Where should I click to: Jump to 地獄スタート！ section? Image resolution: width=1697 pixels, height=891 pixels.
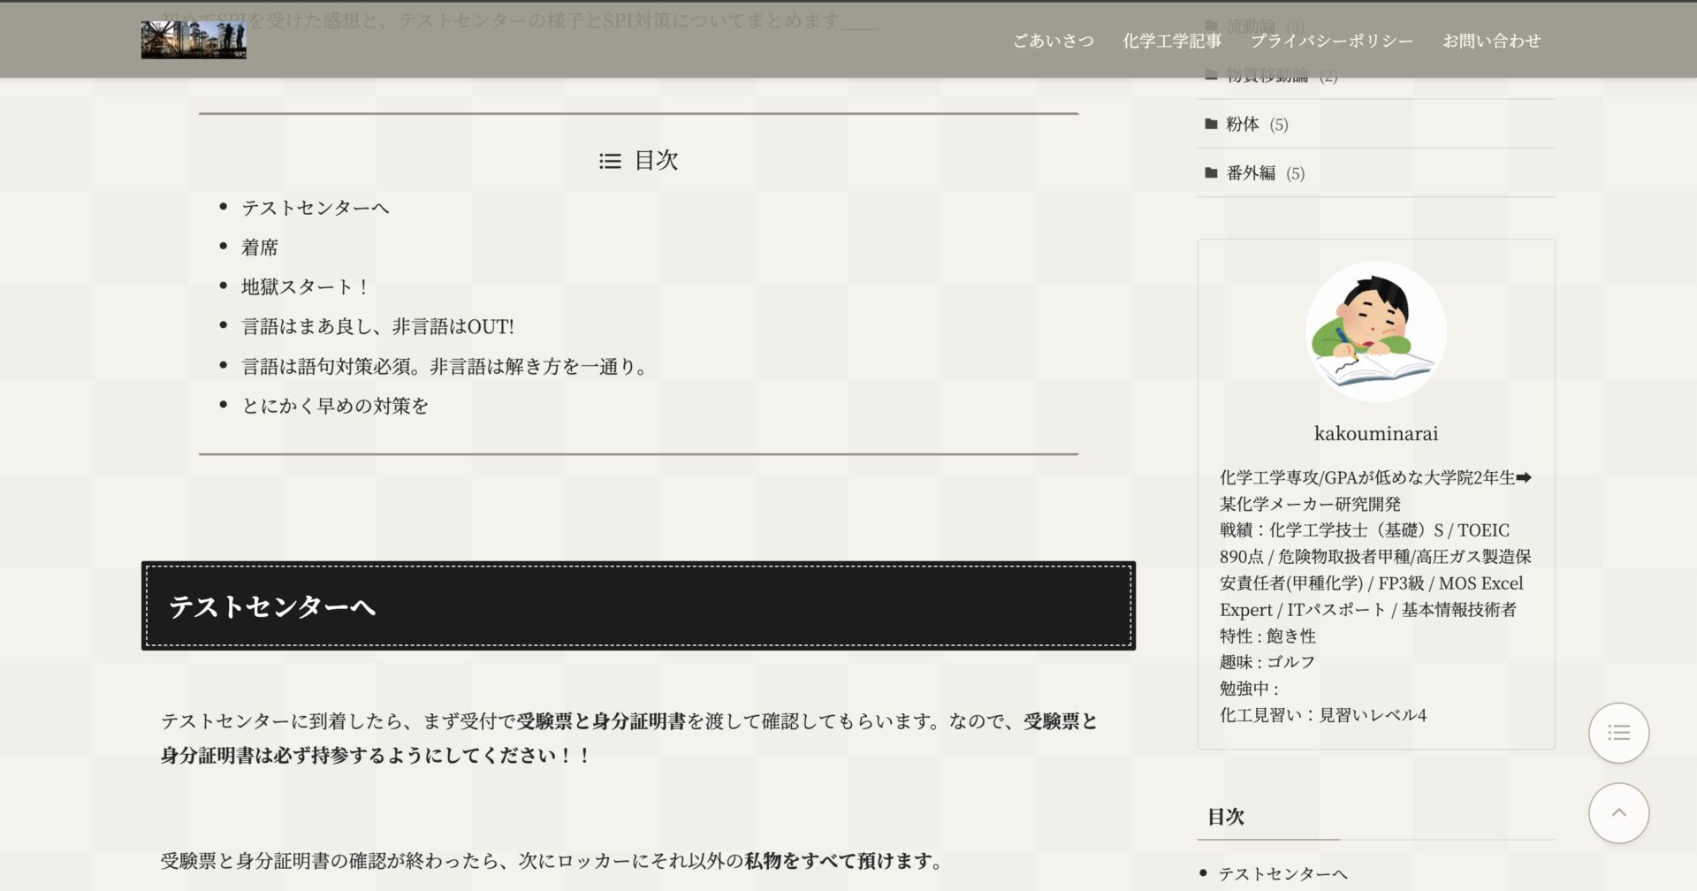point(304,287)
